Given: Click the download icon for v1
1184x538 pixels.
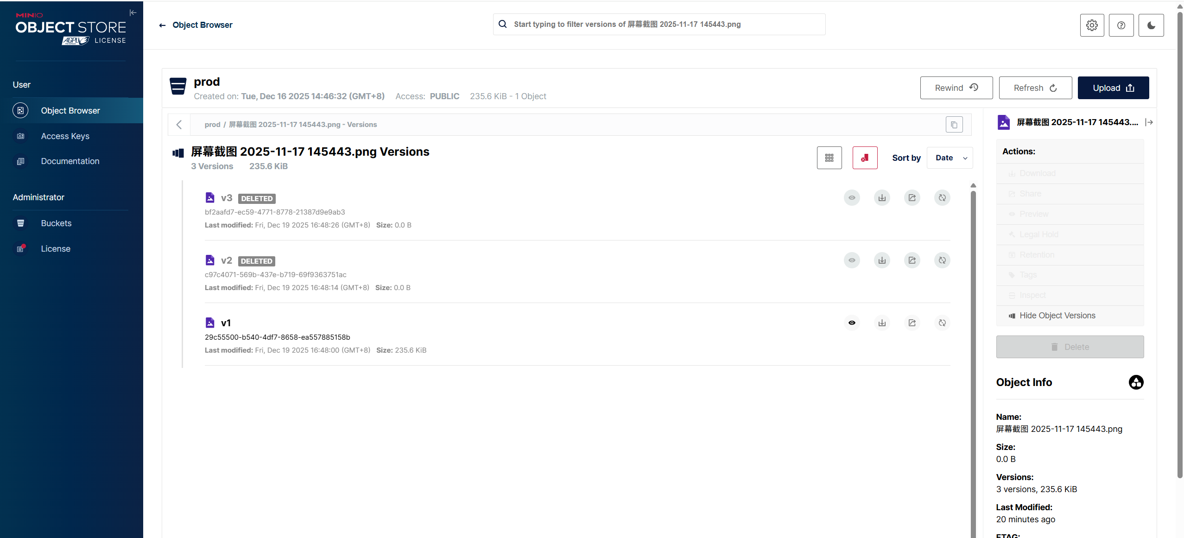Looking at the screenshot, I should (x=882, y=323).
